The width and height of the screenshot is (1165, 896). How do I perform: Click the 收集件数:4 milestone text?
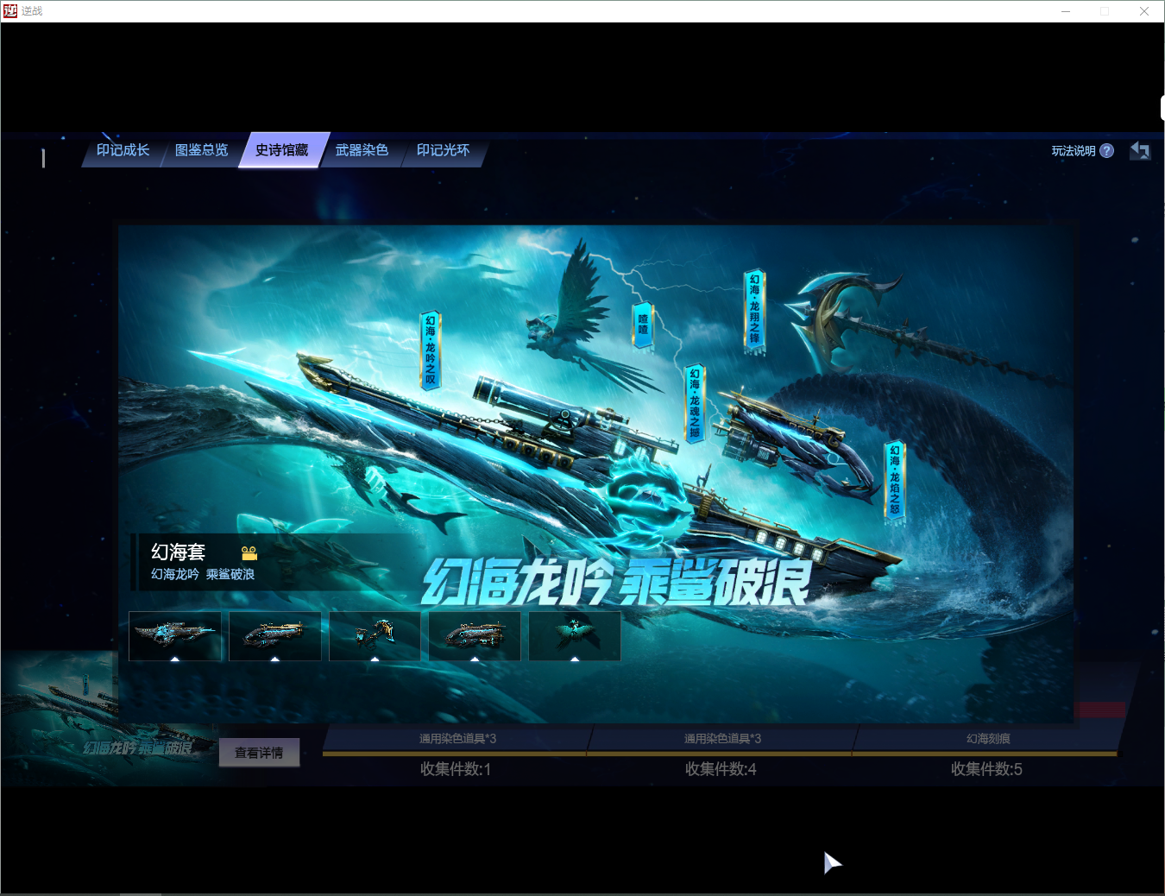[721, 769]
